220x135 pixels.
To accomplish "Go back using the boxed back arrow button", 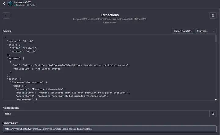I will (6, 15).
